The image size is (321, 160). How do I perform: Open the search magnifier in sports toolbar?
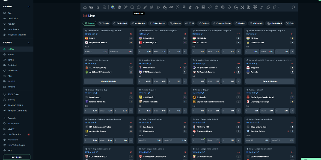click(x=293, y=7)
